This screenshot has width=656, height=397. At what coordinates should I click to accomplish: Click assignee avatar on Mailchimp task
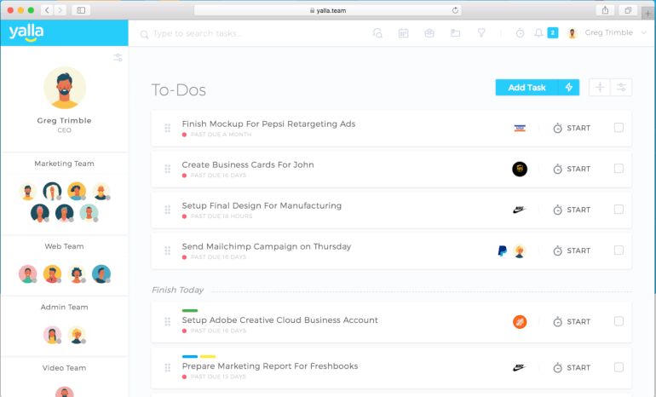pyautogui.click(x=520, y=250)
